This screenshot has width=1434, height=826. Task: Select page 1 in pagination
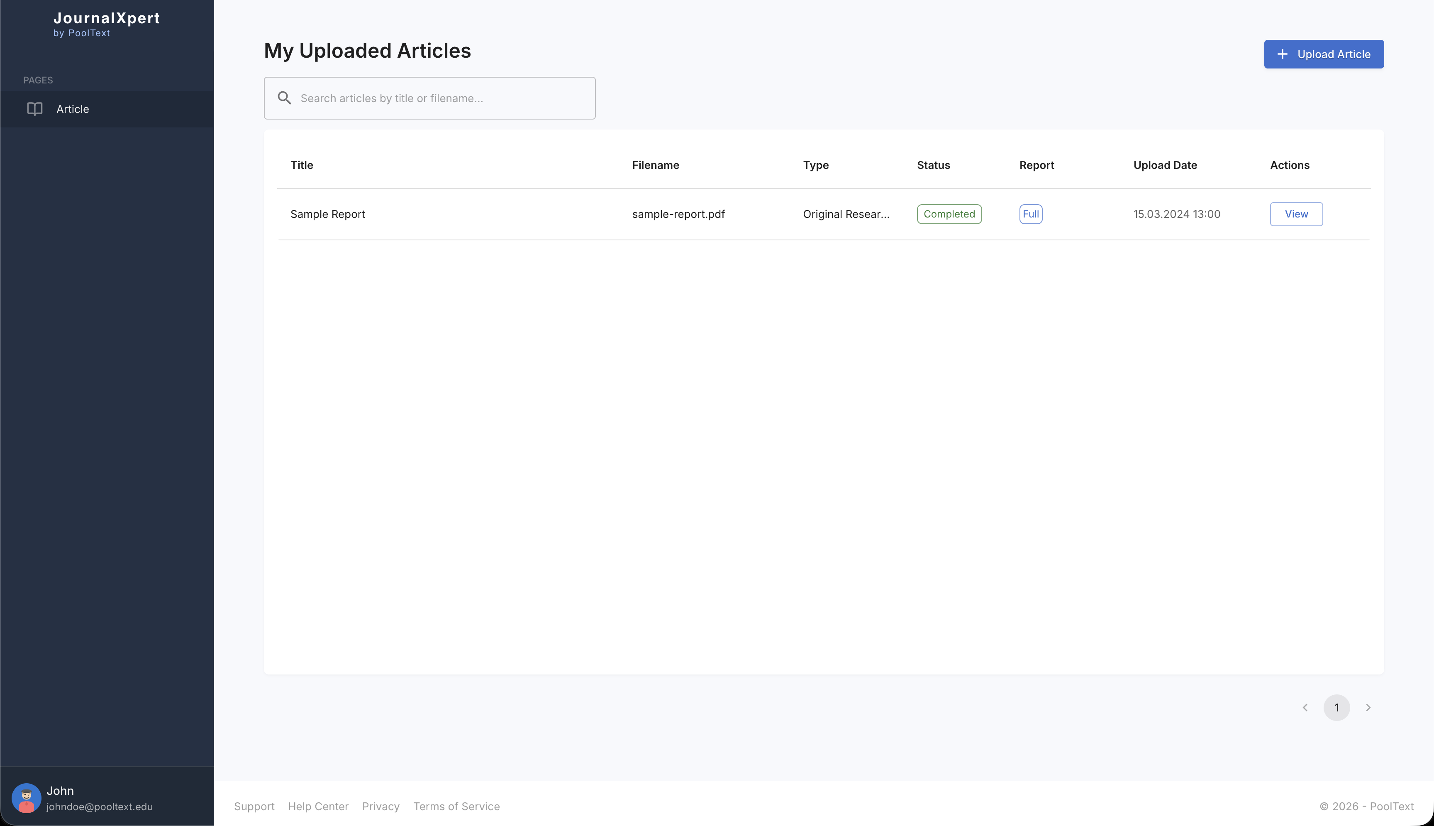pos(1336,707)
